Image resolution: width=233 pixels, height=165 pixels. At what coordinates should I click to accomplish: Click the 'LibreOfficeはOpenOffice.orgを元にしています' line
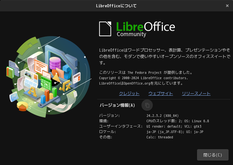point(141,83)
